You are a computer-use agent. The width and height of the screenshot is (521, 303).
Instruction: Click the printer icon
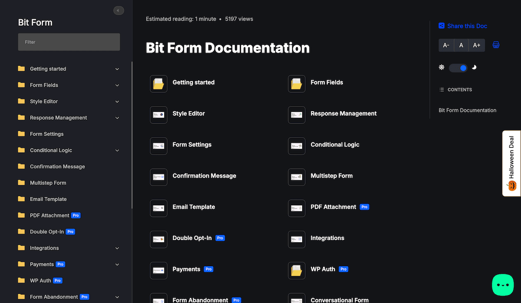pyautogui.click(x=496, y=45)
